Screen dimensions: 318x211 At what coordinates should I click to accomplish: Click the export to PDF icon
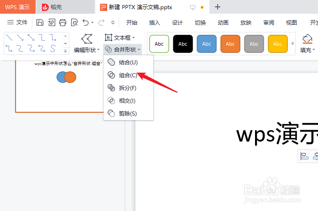click(x=52, y=22)
